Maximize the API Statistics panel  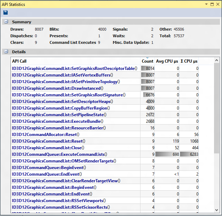click(x=212, y=5)
